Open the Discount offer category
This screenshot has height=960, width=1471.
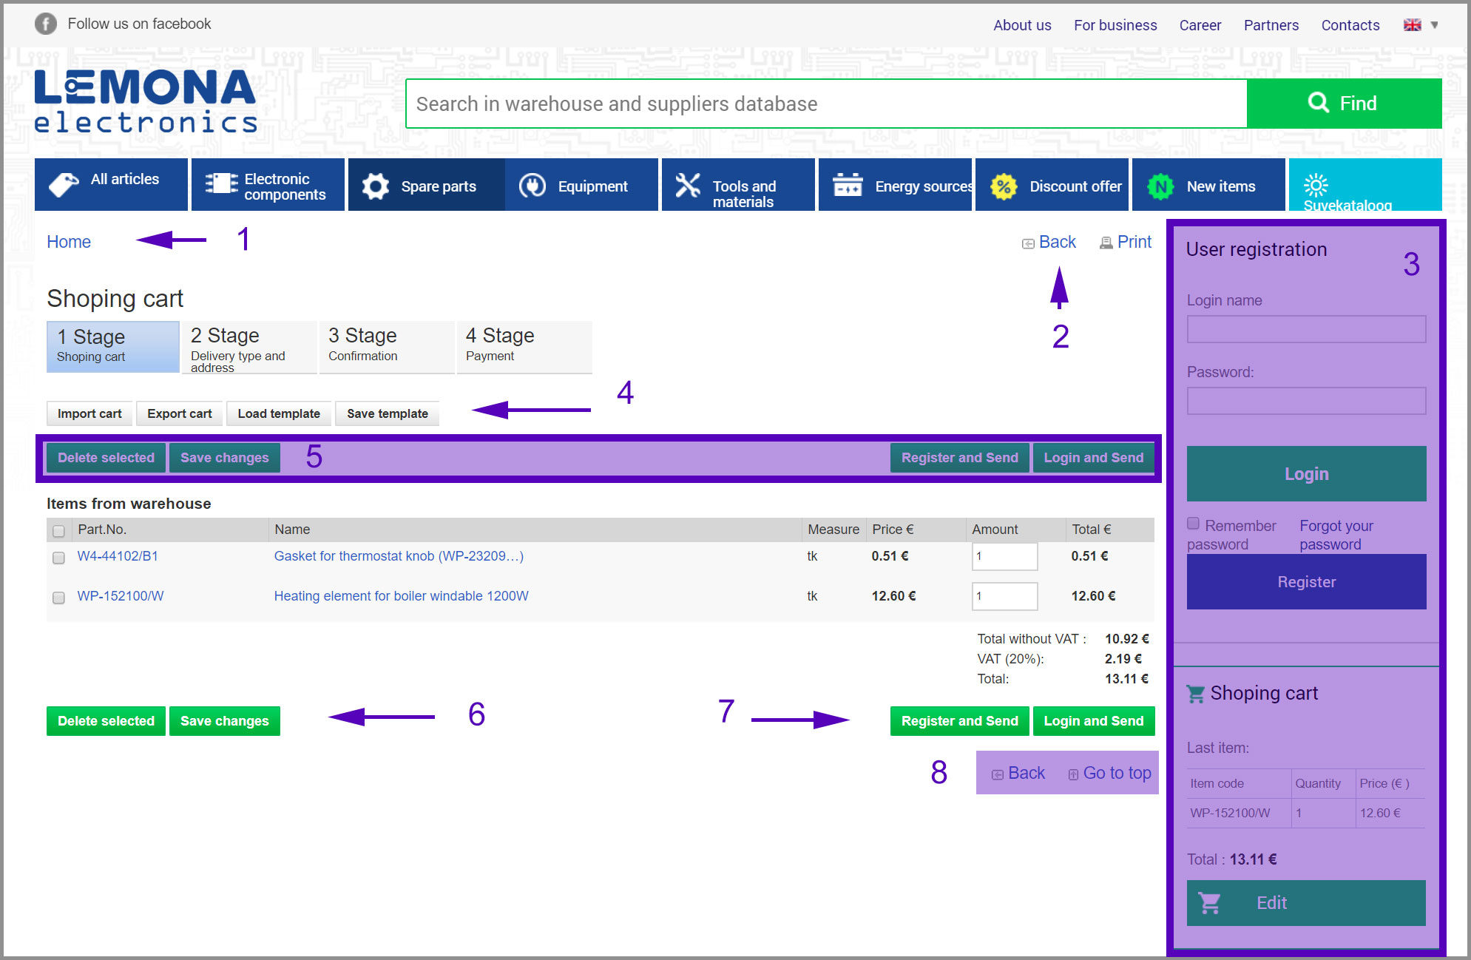tap(1052, 184)
